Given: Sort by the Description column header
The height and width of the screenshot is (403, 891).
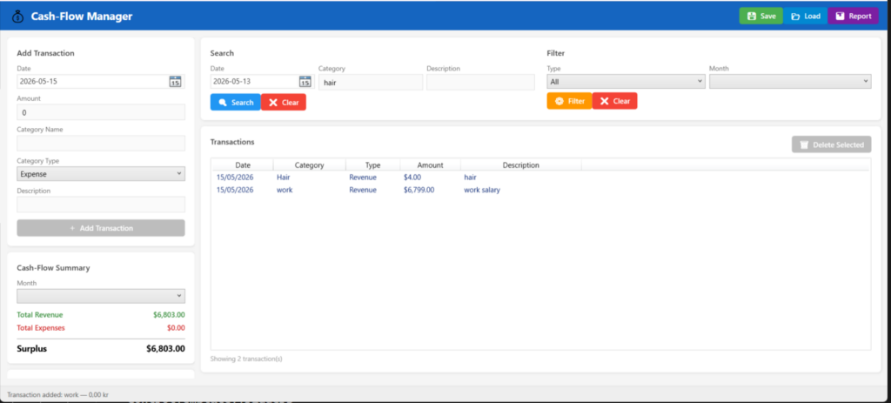Looking at the screenshot, I should tap(520, 165).
